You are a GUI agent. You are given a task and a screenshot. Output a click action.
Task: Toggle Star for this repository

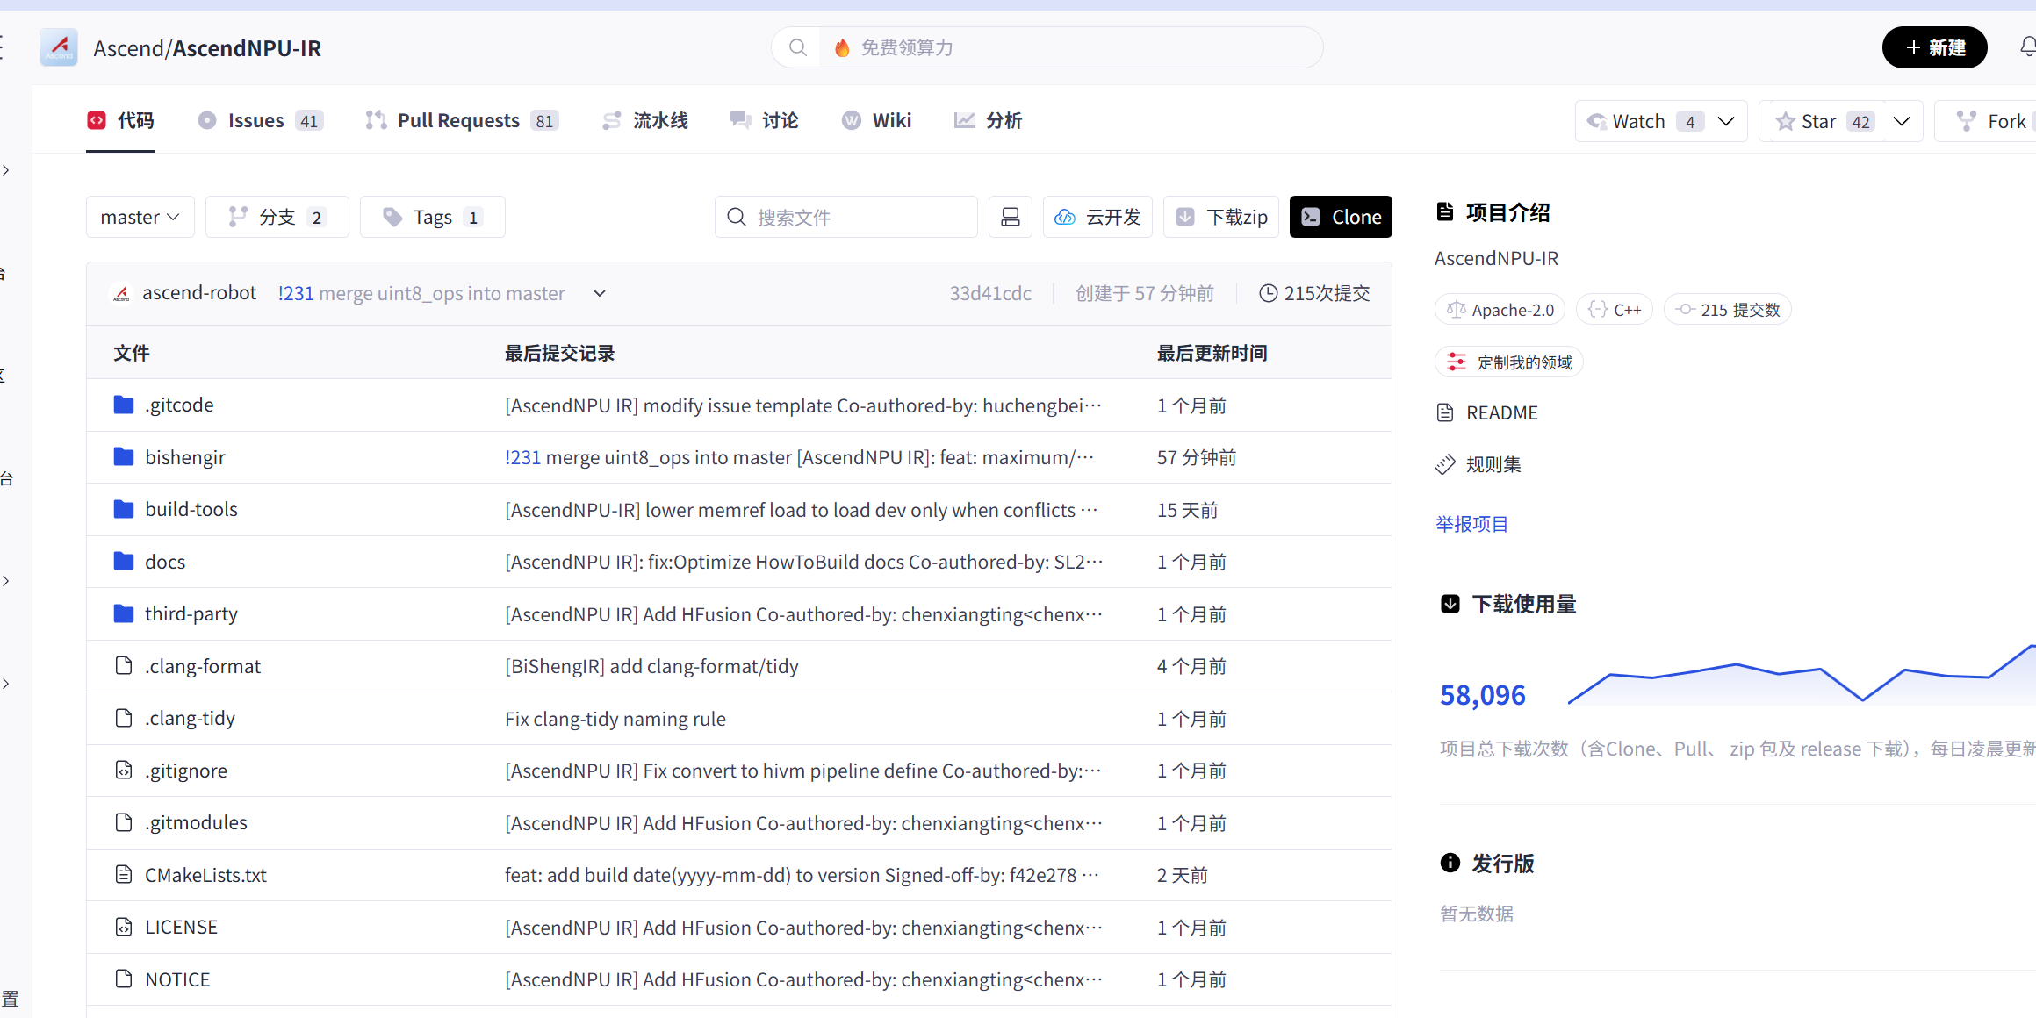pyautogui.click(x=1817, y=121)
